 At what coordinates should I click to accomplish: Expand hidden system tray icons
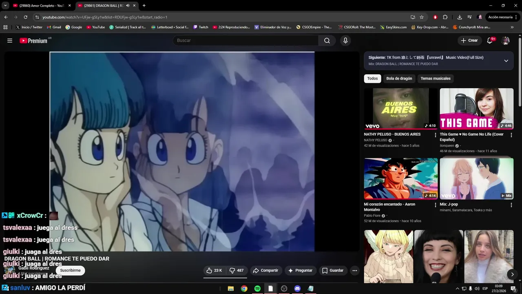(x=457, y=289)
